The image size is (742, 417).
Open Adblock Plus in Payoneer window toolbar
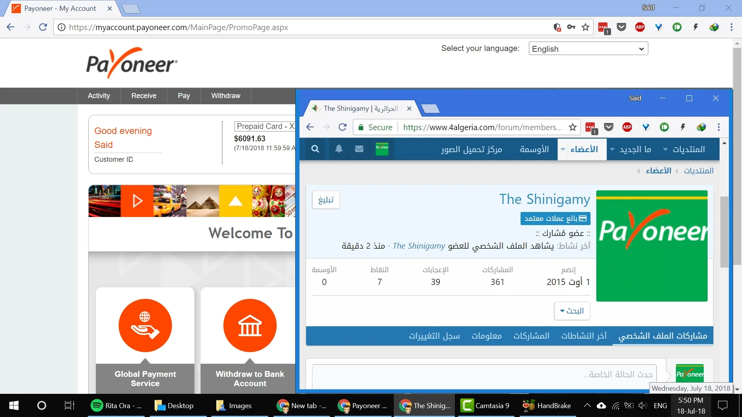click(x=640, y=27)
